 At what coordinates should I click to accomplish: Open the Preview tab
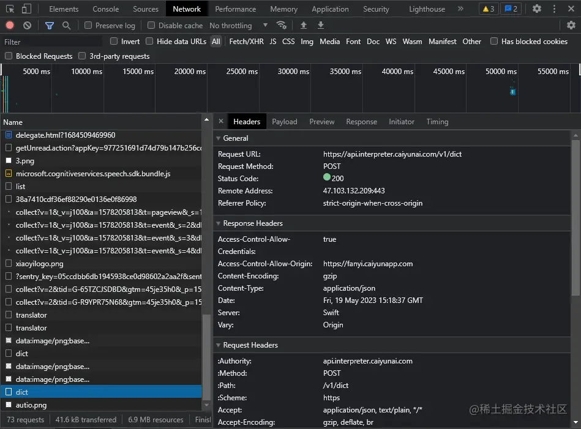pos(321,122)
